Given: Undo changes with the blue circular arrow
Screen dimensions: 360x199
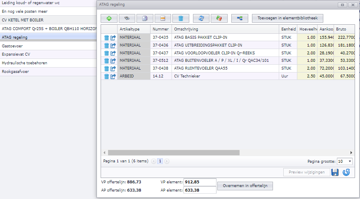Looking at the screenshot, I should 346,172.
